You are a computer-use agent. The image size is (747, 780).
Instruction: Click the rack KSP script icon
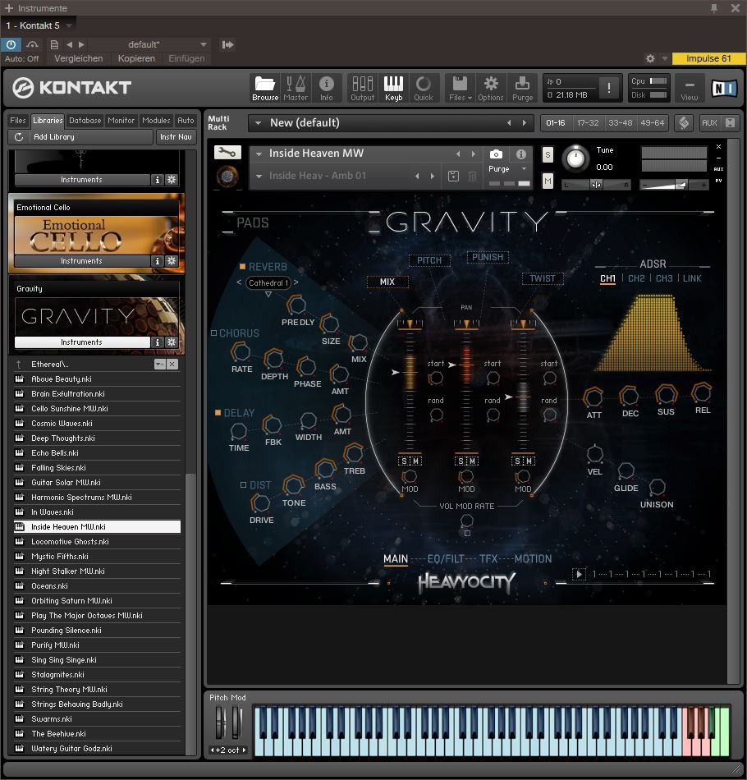684,123
